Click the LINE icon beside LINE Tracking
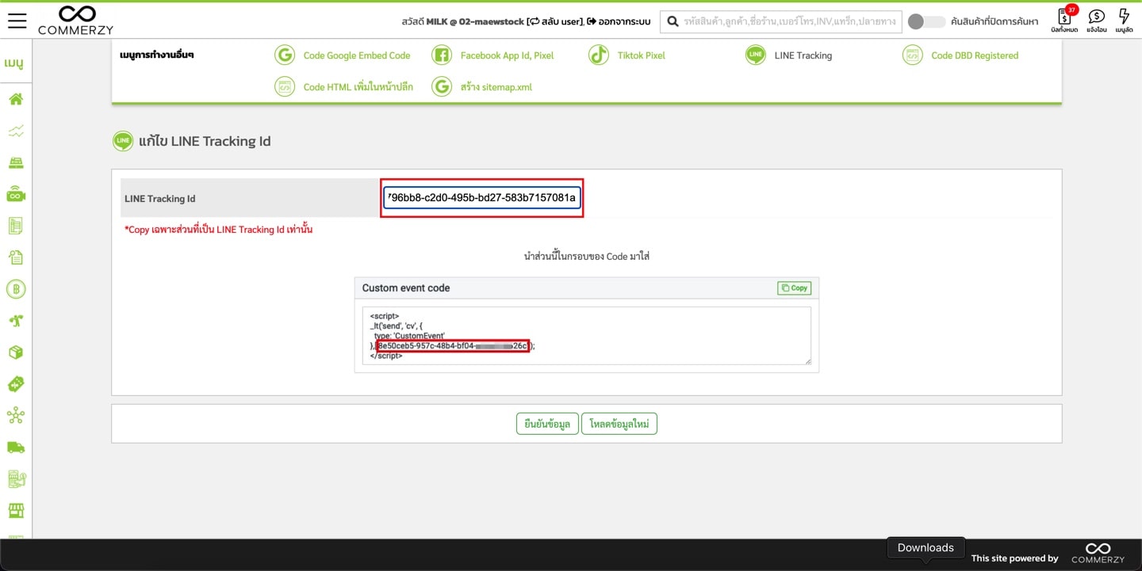Screen dimensions: 1142x571 click(756, 55)
